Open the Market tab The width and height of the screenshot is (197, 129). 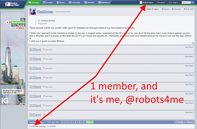pyautogui.click(x=89, y=3)
